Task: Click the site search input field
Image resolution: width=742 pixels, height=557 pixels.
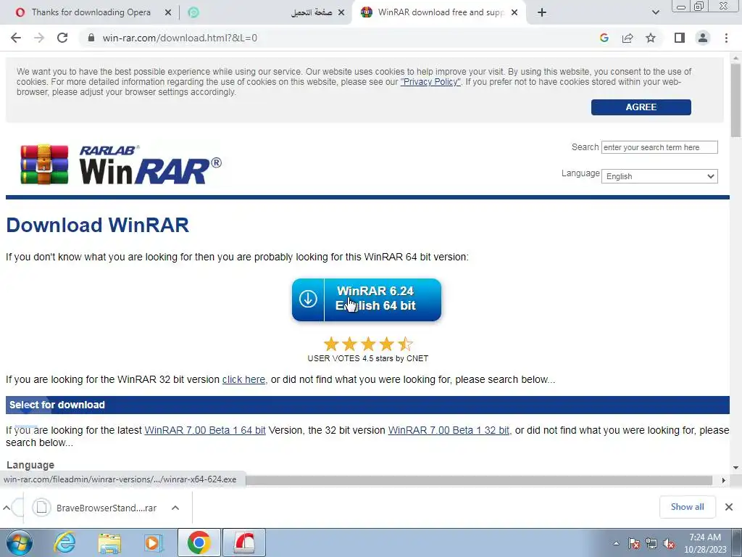Action: click(x=659, y=147)
